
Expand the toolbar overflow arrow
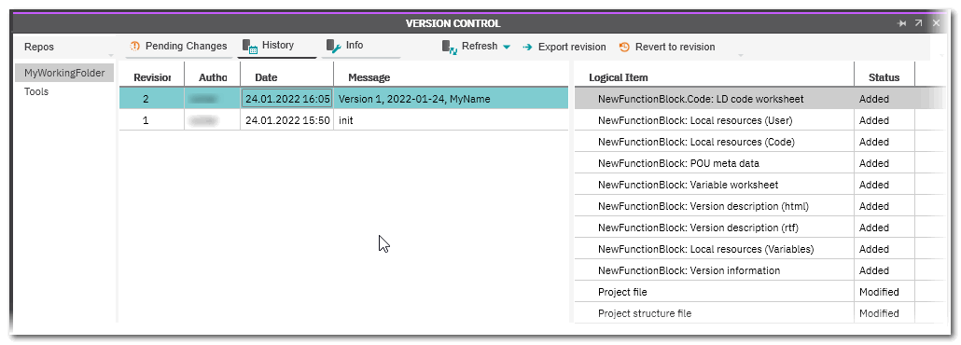[x=741, y=56]
